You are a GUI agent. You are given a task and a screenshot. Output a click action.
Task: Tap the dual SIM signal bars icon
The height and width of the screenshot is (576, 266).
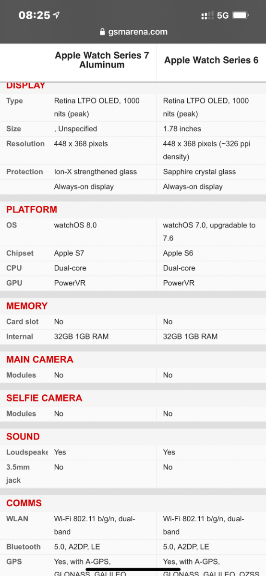click(207, 15)
